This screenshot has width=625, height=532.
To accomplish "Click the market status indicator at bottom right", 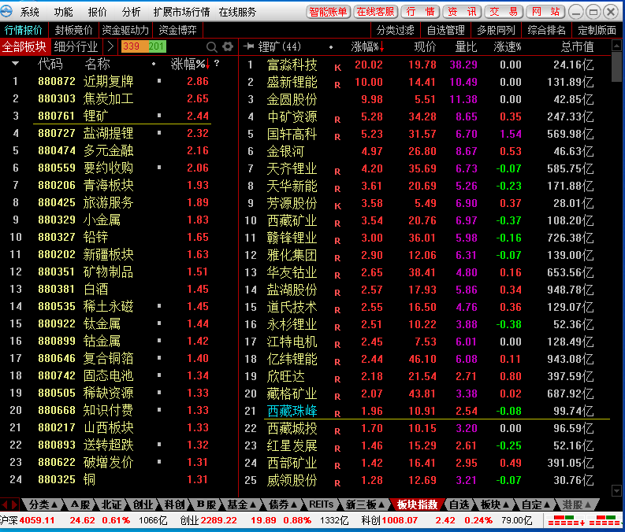I will pos(583,520).
